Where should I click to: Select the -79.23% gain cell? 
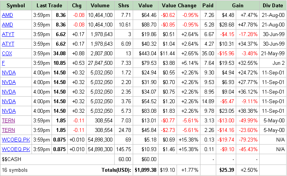pos(248,140)
